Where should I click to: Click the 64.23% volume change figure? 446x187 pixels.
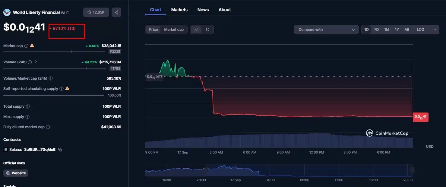[91, 62]
